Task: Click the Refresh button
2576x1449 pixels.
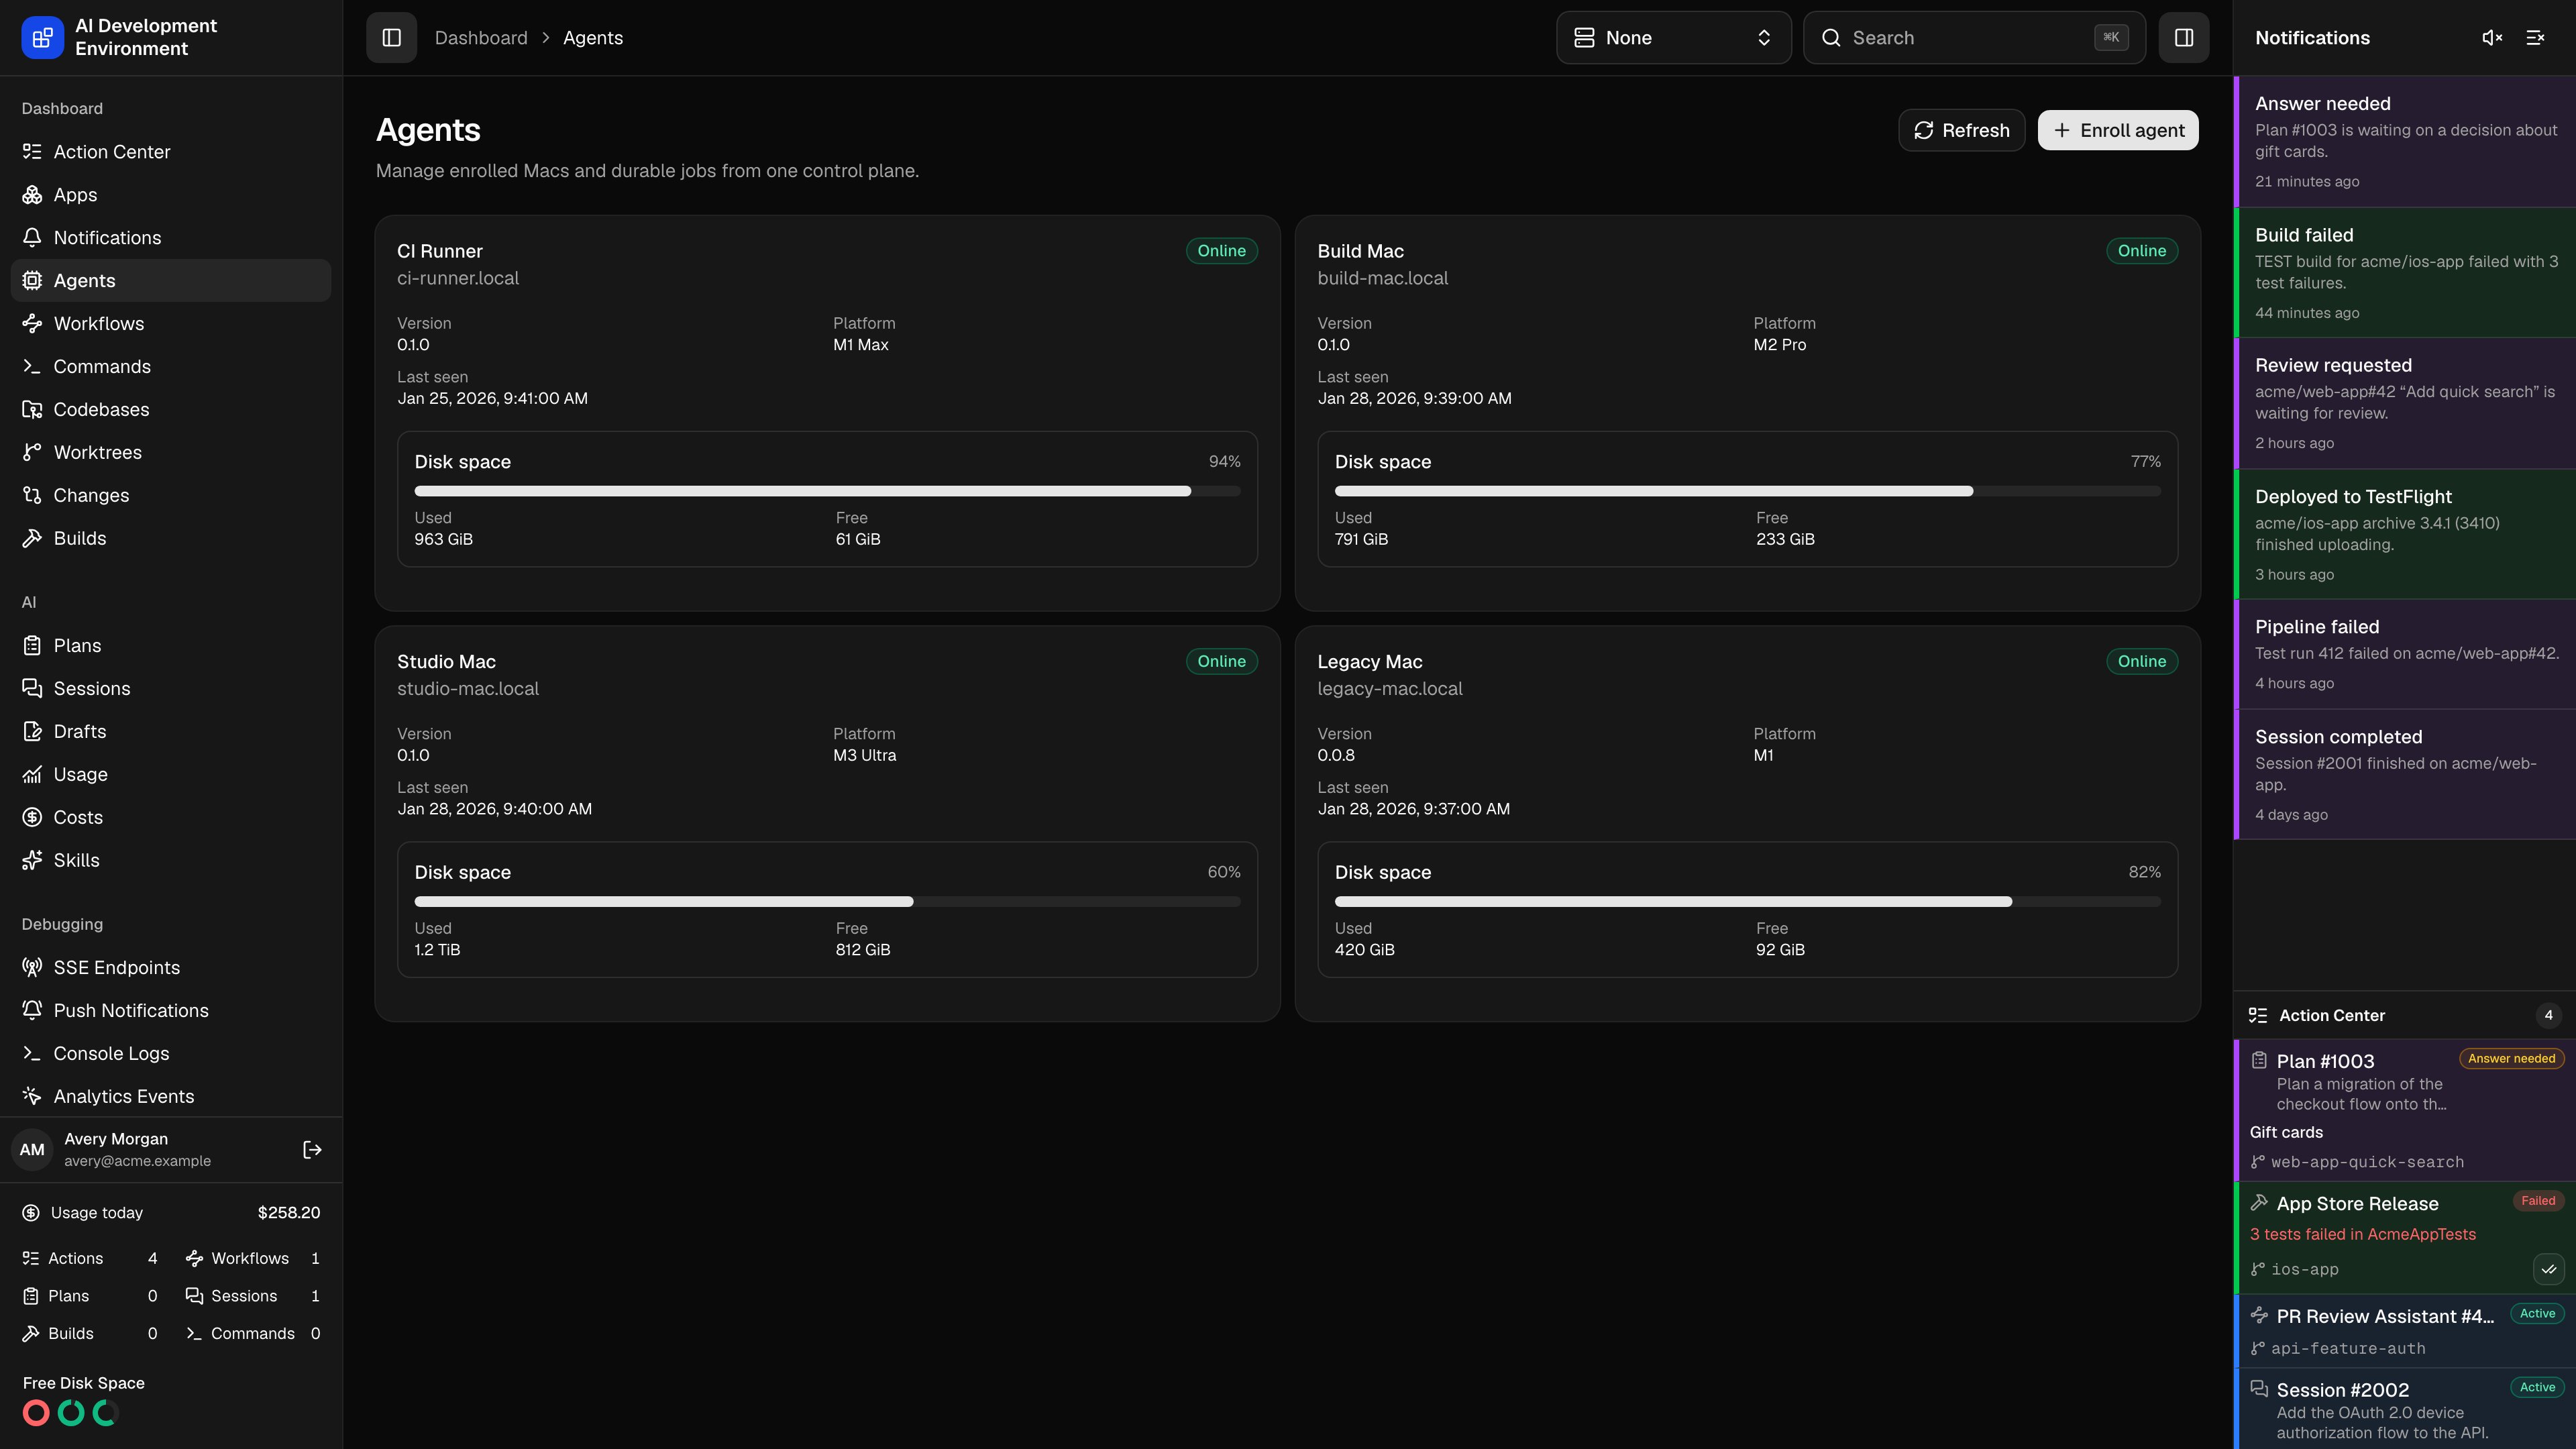Action: click(1961, 130)
